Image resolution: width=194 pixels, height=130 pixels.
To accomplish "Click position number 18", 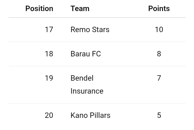I will click(49, 54).
